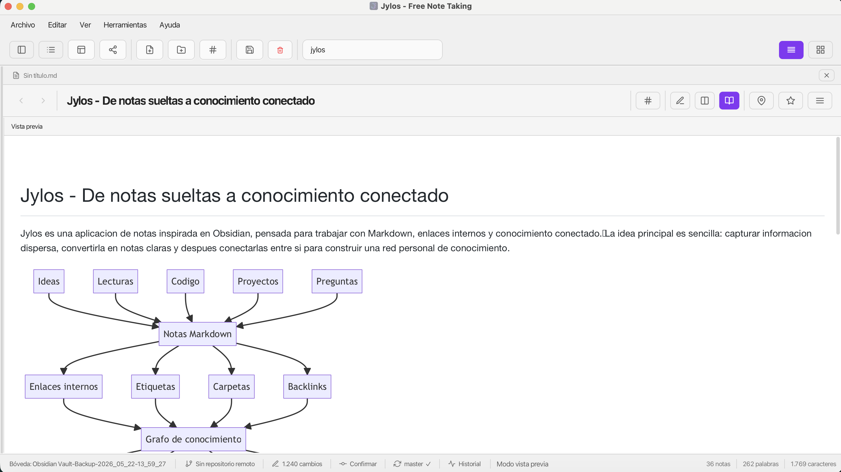Click the Confirmar commit button
841x472 pixels.
pyautogui.click(x=358, y=464)
